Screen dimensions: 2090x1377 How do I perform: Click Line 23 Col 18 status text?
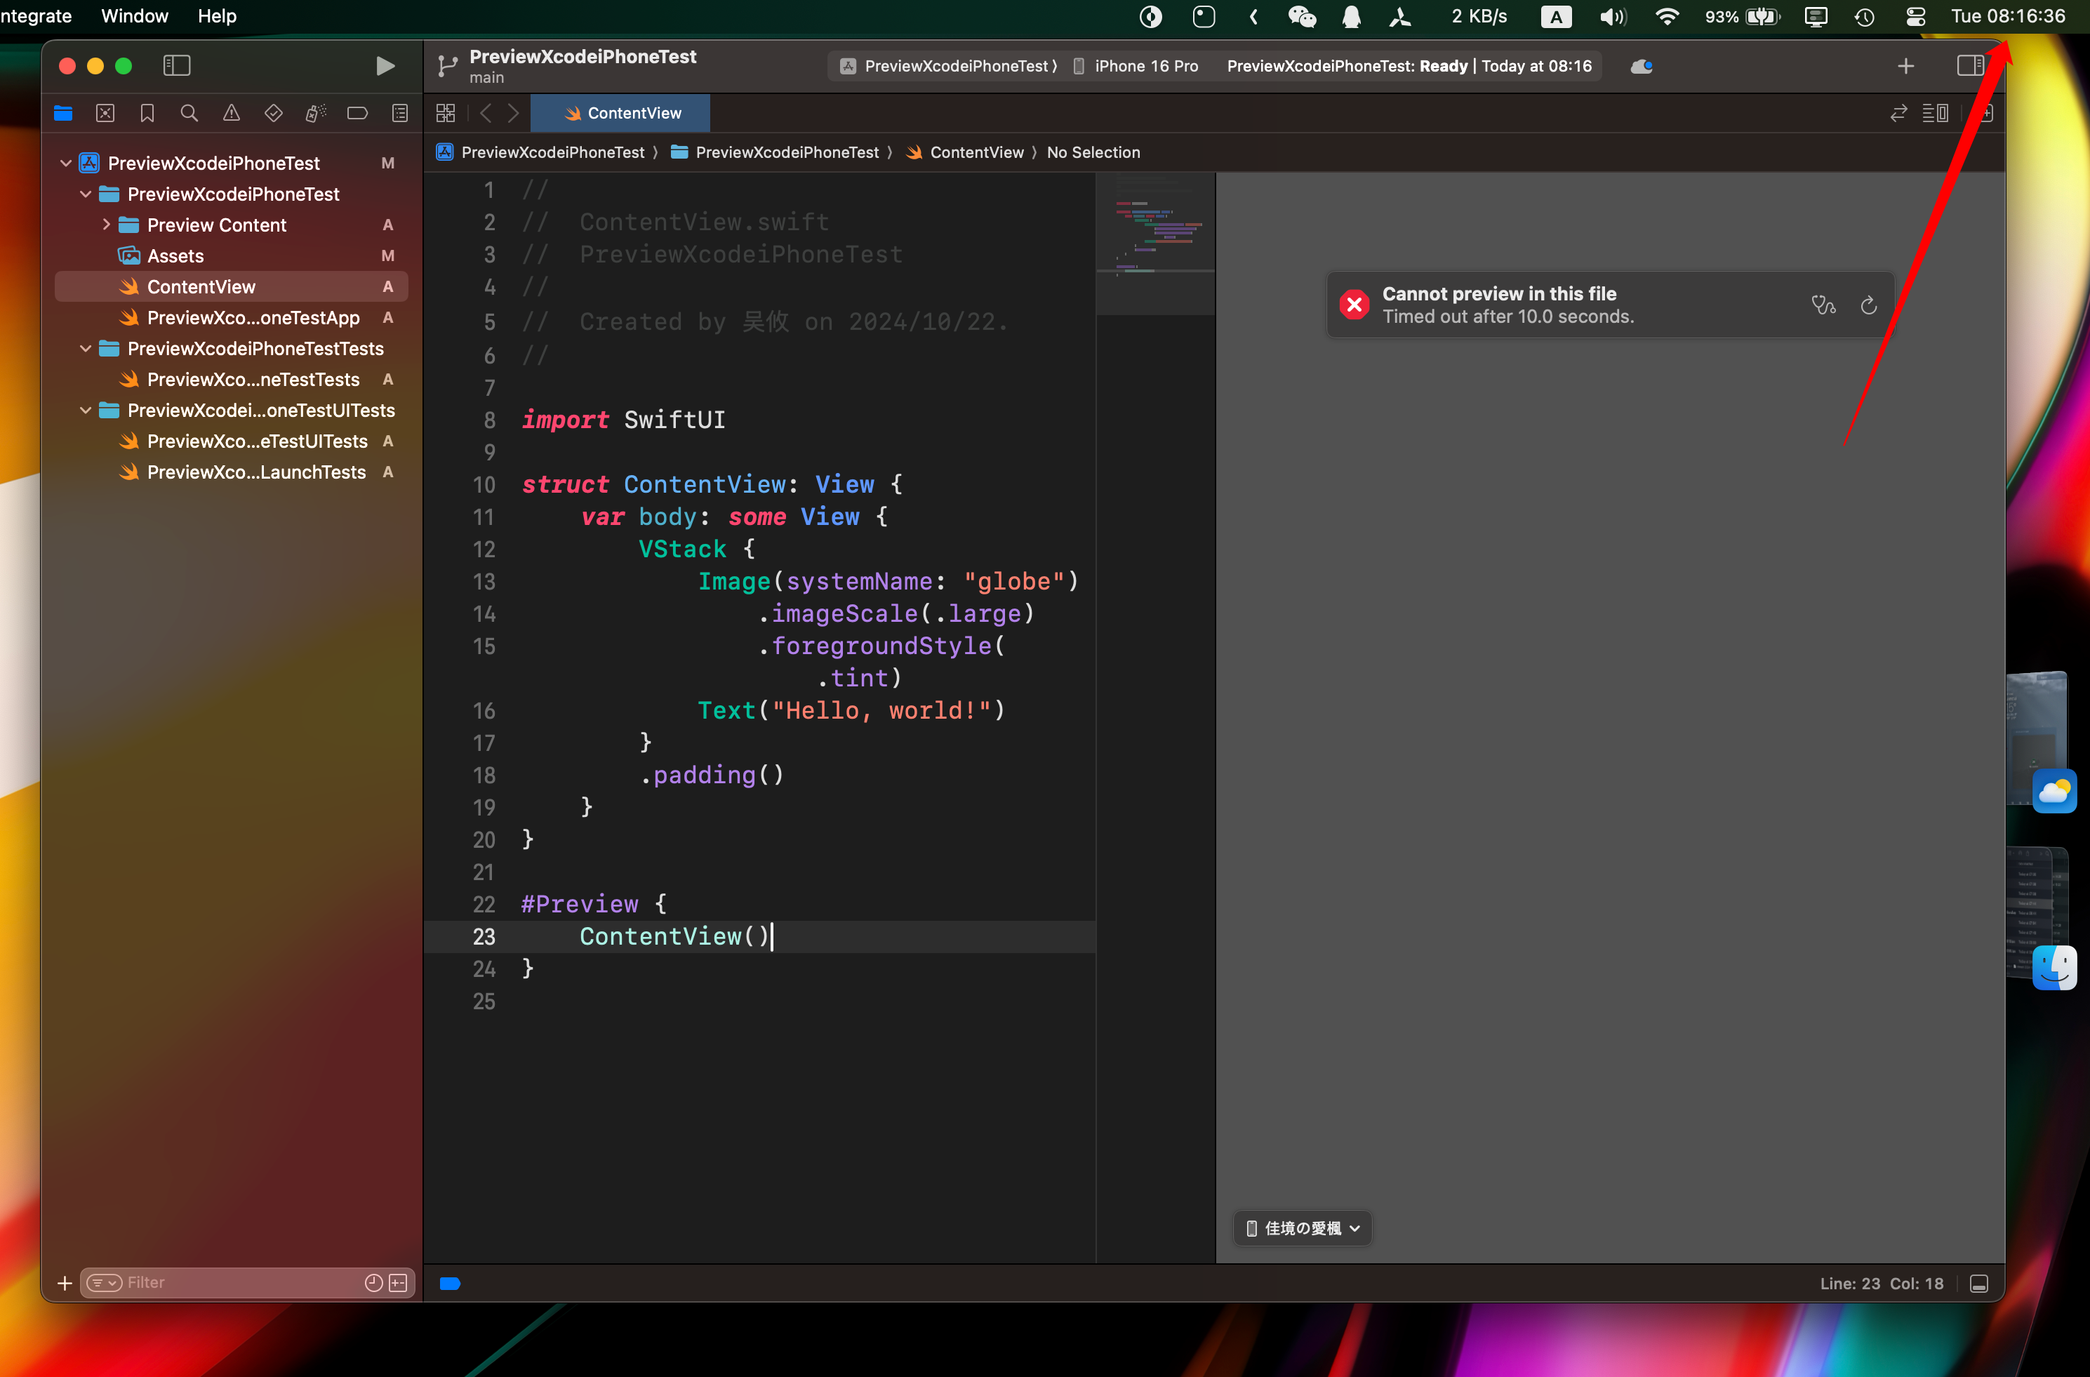point(1882,1283)
